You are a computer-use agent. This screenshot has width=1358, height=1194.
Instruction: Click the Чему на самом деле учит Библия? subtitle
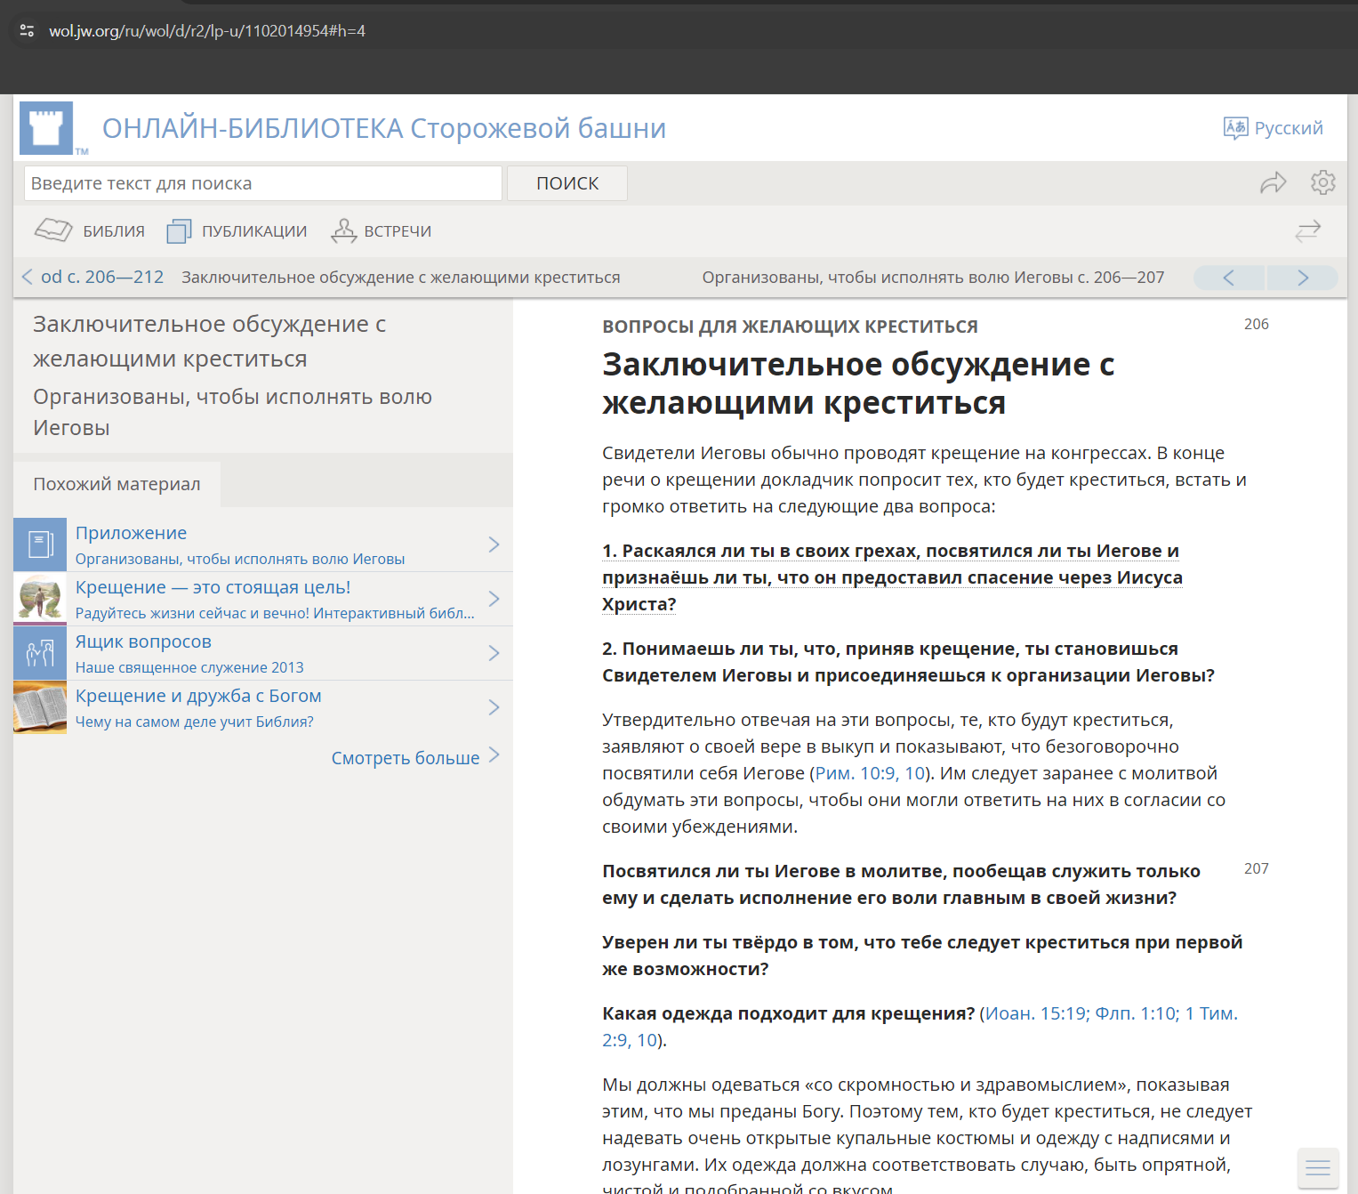tap(195, 722)
